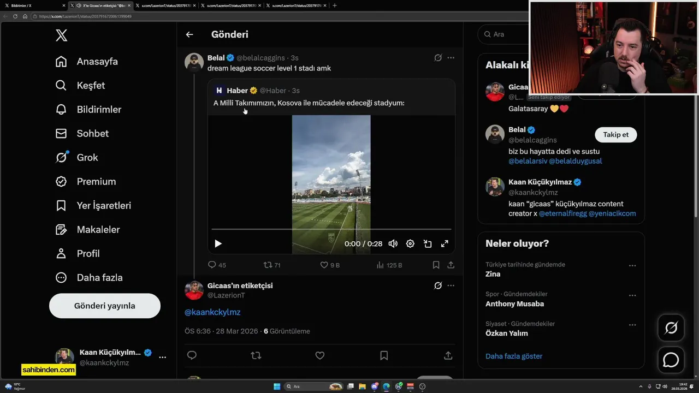This screenshot has height=393, width=699.
Task: Follow Belal with Takip et
Action: coord(615,135)
